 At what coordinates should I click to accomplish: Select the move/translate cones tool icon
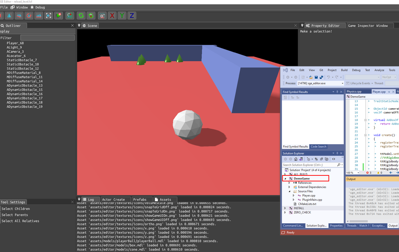coord(19,15)
